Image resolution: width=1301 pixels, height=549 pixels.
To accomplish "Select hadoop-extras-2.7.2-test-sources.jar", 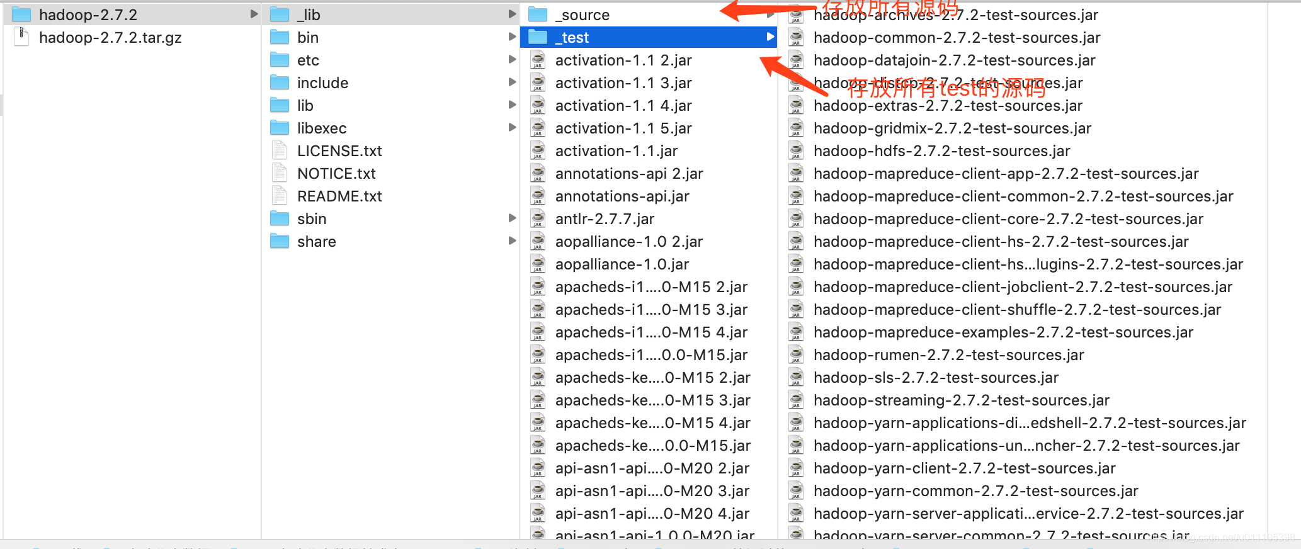I will click(948, 105).
